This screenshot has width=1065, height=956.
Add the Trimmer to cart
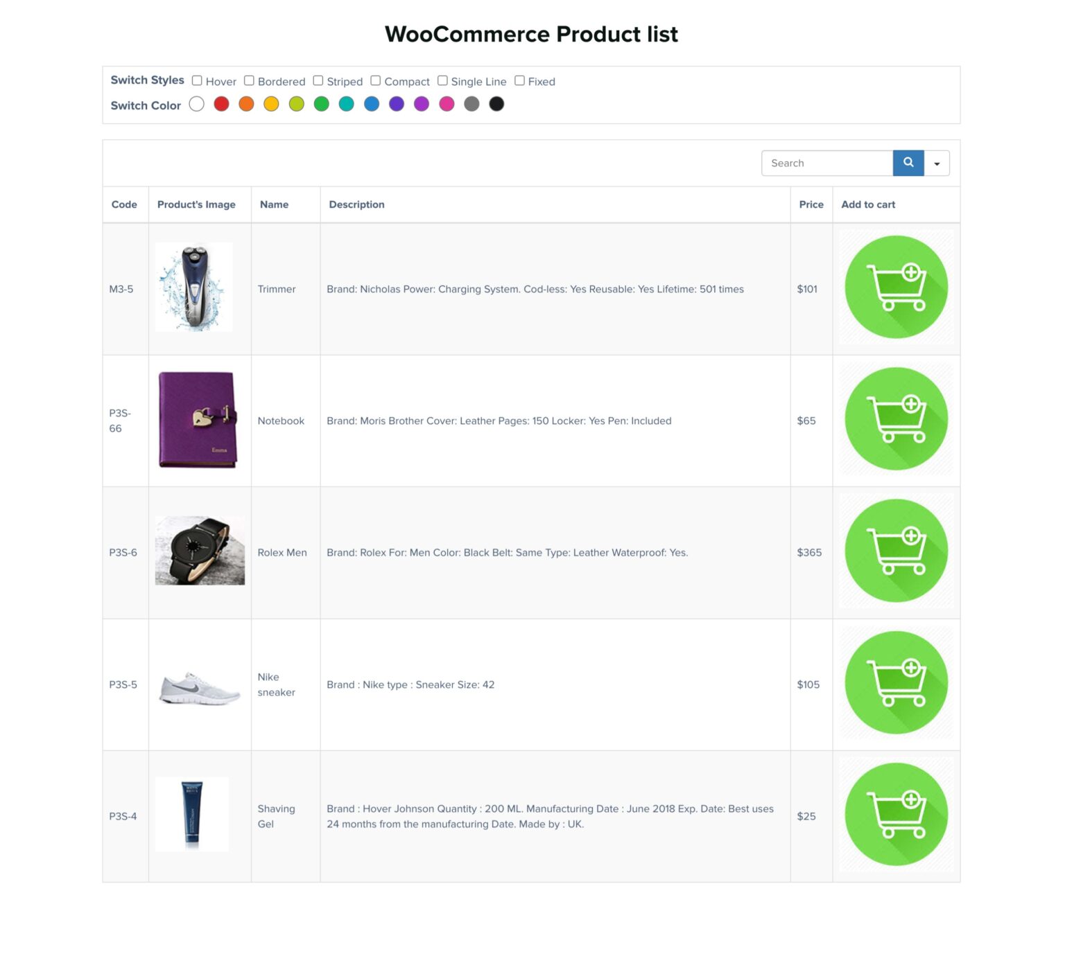[896, 287]
